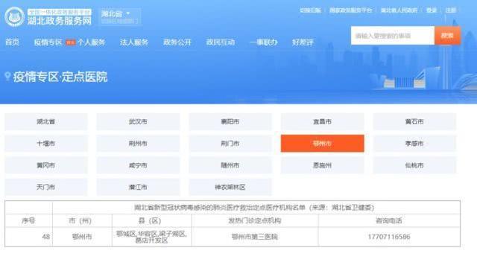Viewport: 477px width, 268px height.
Task: Open 个人服务 in the navigation bar
Action: tap(91, 42)
